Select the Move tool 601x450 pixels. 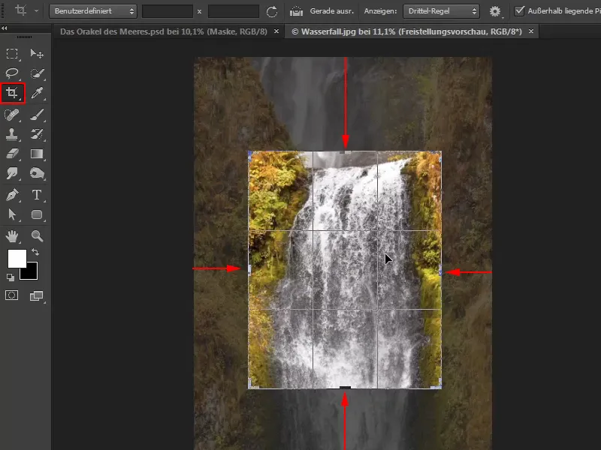pos(37,53)
